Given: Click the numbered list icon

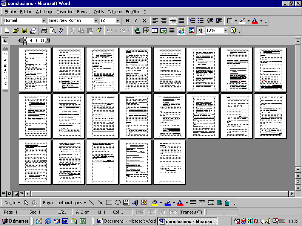Looking at the screenshot, I should point(192,20).
